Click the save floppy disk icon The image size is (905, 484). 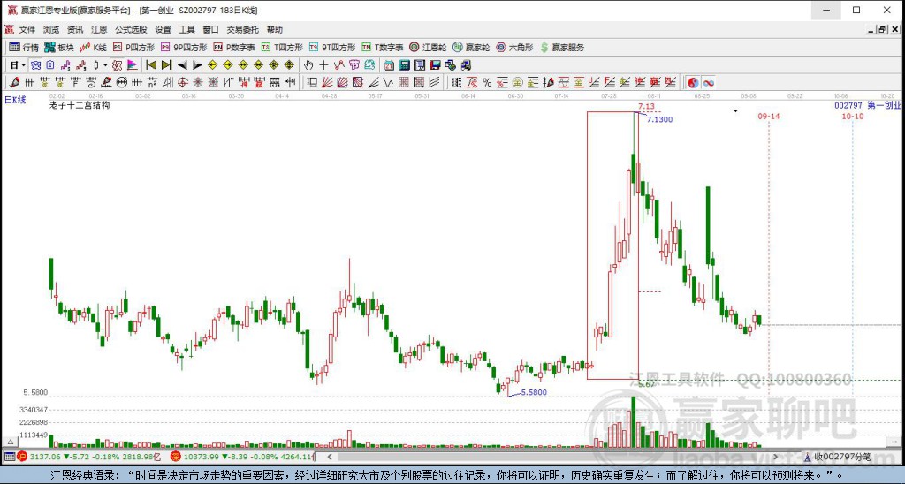pyautogui.click(x=435, y=65)
